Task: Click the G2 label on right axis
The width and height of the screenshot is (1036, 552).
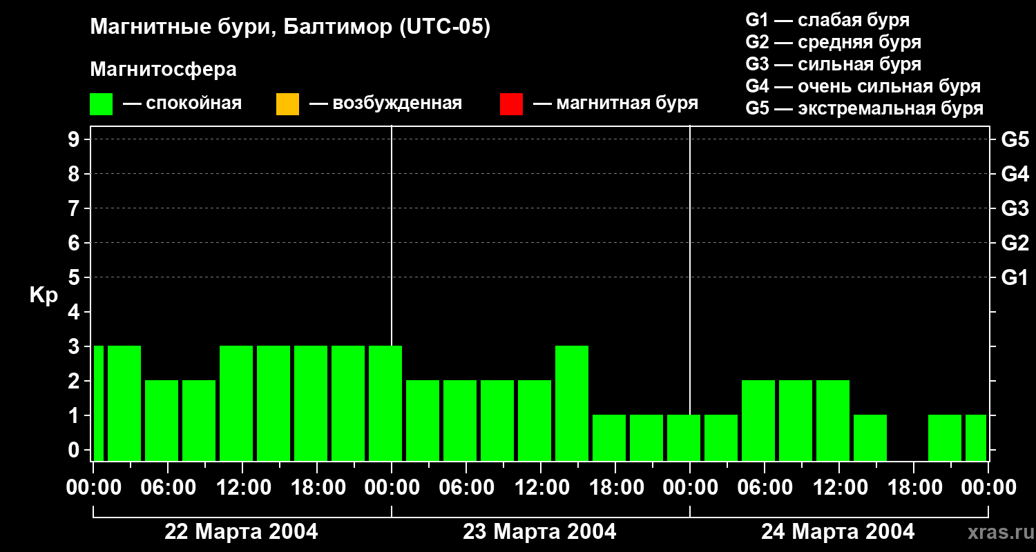Action: (x=1015, y=243)
